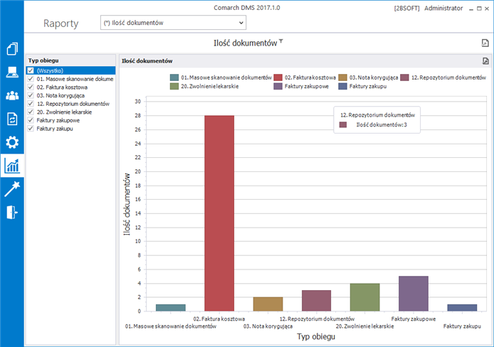Click the Raporty heading
This screenshot has height=347, width=494.
click(61, 23)
